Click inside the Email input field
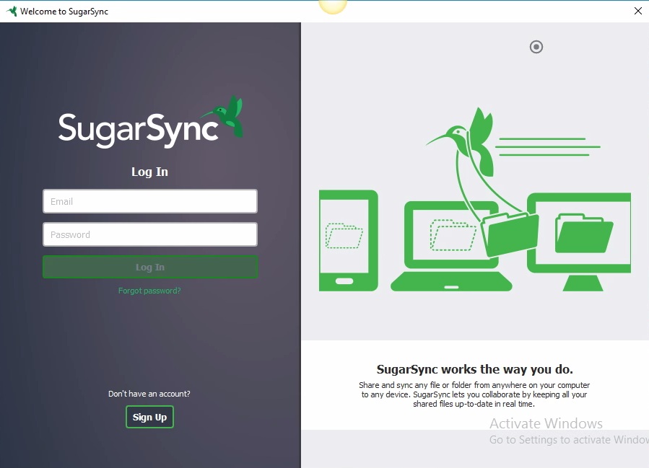Image resolution: width=649 pixels, height=468 pixels. (149, 200)
